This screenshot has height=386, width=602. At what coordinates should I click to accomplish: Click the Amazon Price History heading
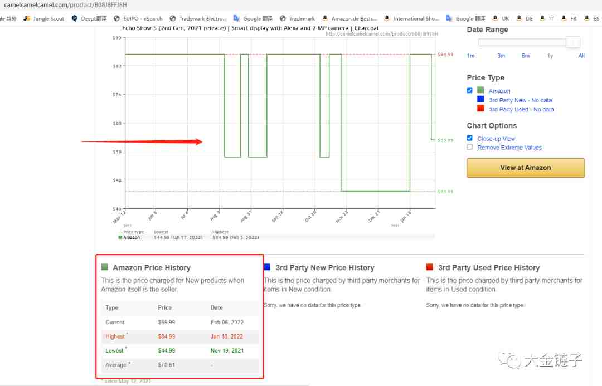tap(151, 268)
